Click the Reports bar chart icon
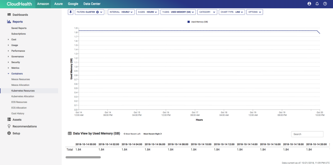This screenshot has height=165, width=333. (x=9, y=22)
